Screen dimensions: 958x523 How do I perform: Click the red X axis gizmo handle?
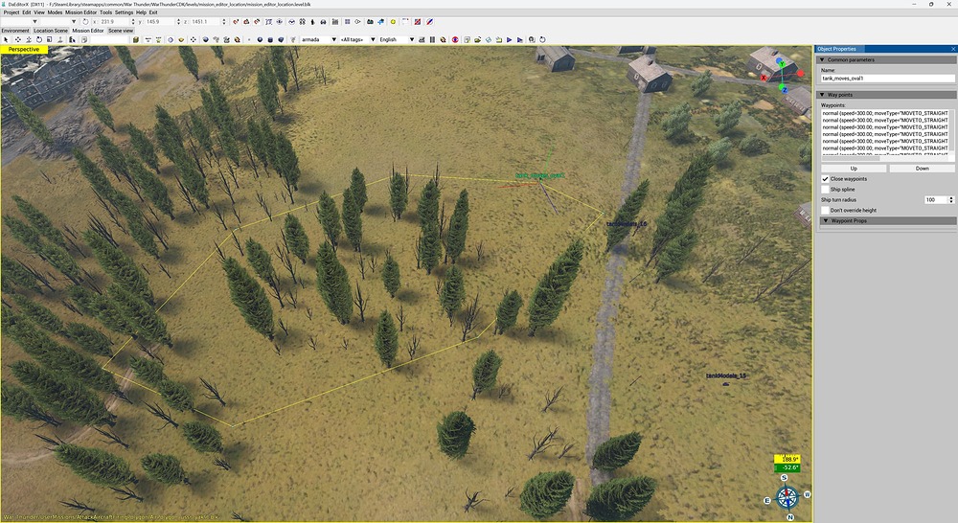point(762,77)
